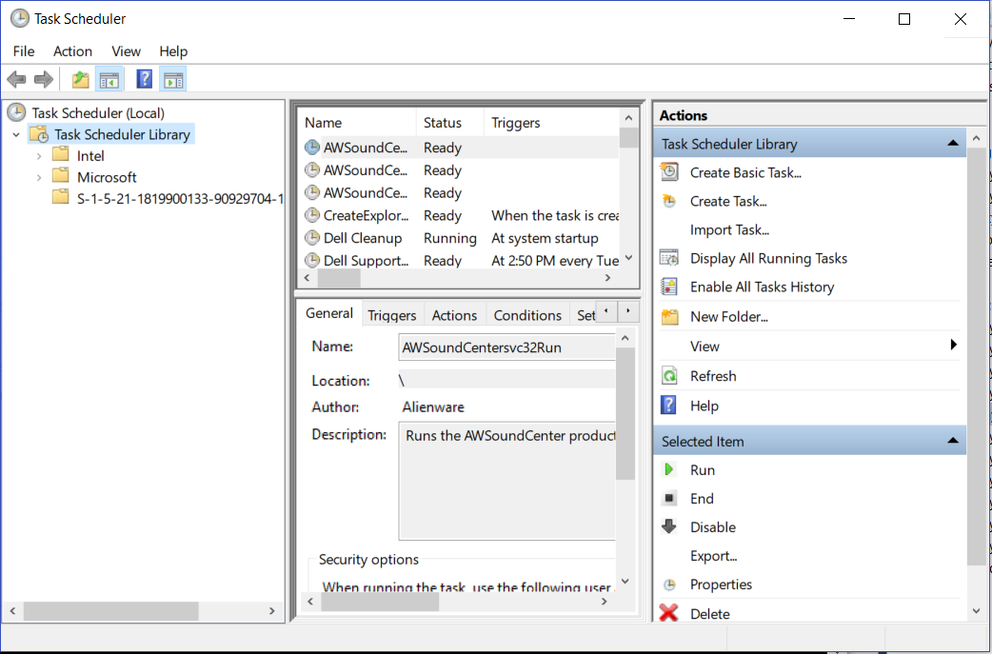Click the blue Help toolbar icon
The height and width of the screenshot is (654, 992).
click(x=145, y=80)
